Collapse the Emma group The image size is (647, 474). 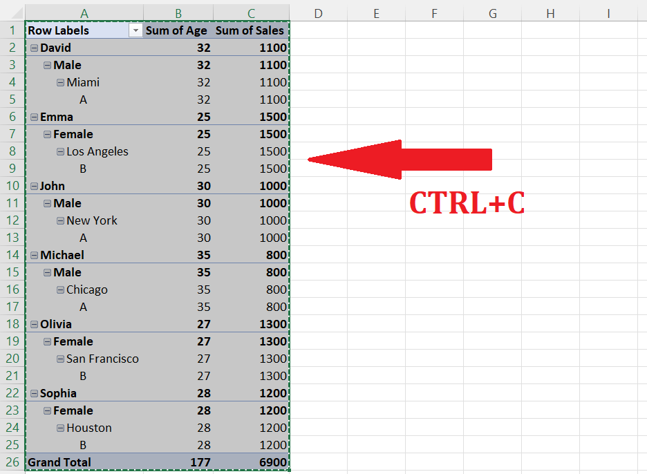(34, 116)
